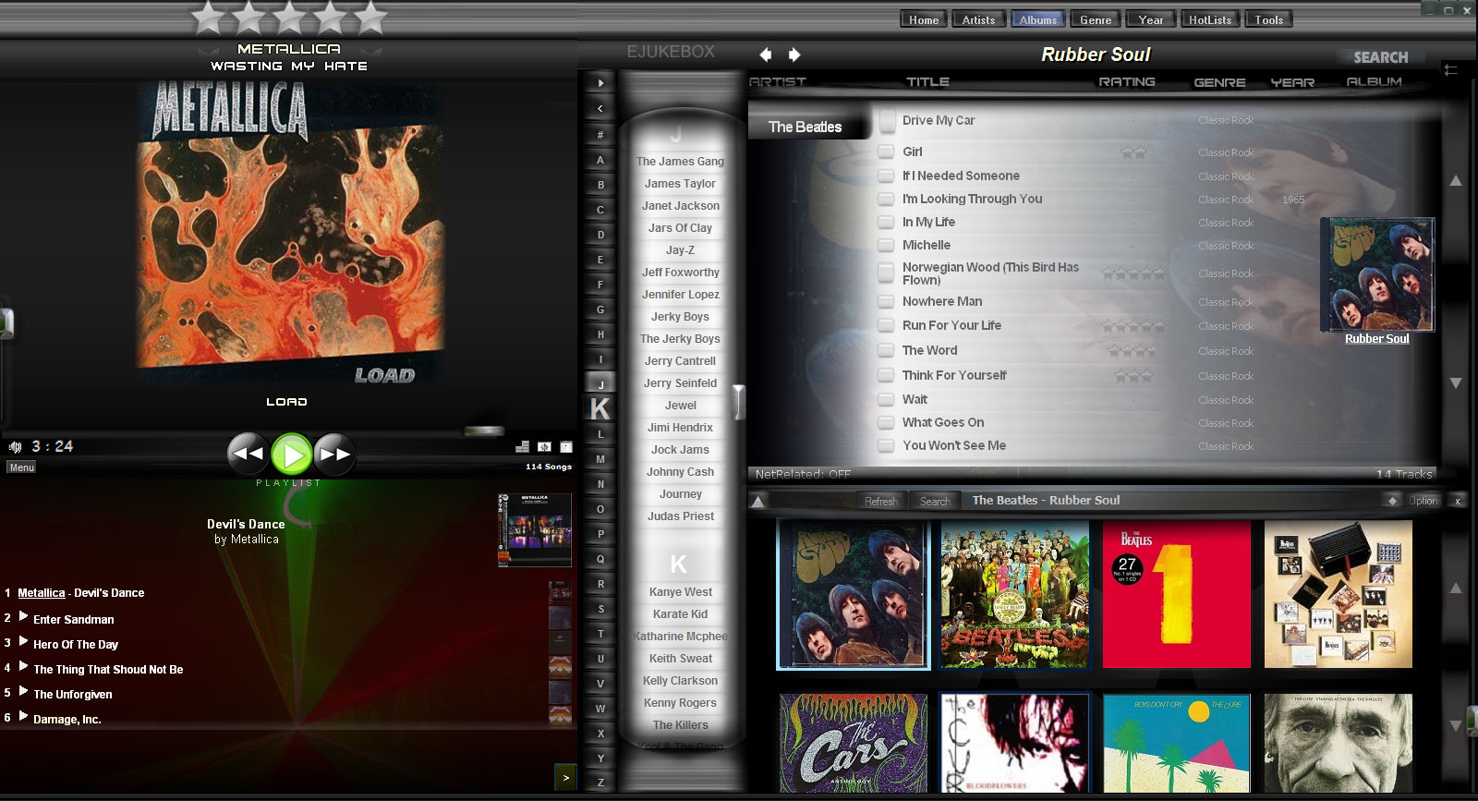The width and height of the screenshot is (1478, 801).
Task: Check the You Won't See Me checkbox
Action: point(886,445)
